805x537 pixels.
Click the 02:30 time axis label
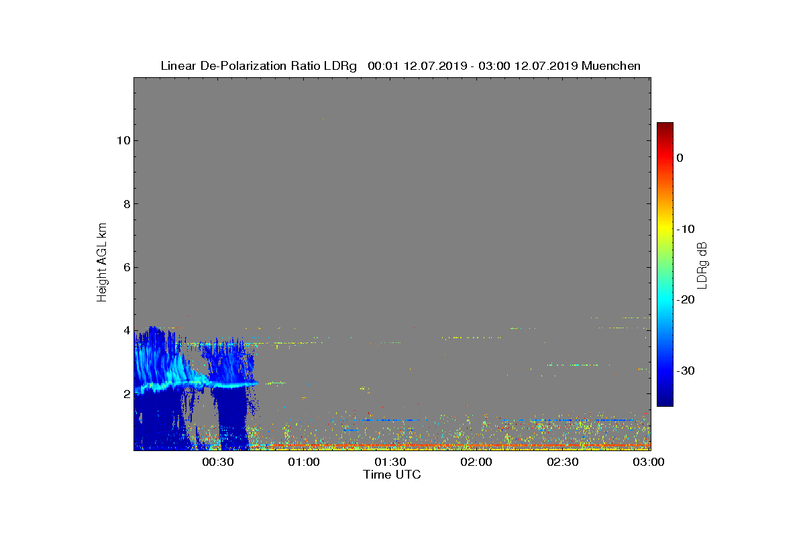tap(562, 462)
